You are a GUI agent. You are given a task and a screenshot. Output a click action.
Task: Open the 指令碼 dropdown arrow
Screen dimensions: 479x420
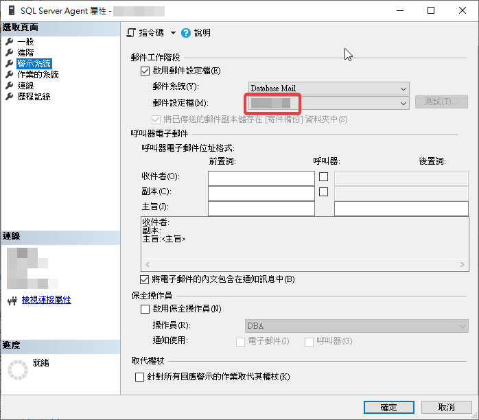[173, 33]
